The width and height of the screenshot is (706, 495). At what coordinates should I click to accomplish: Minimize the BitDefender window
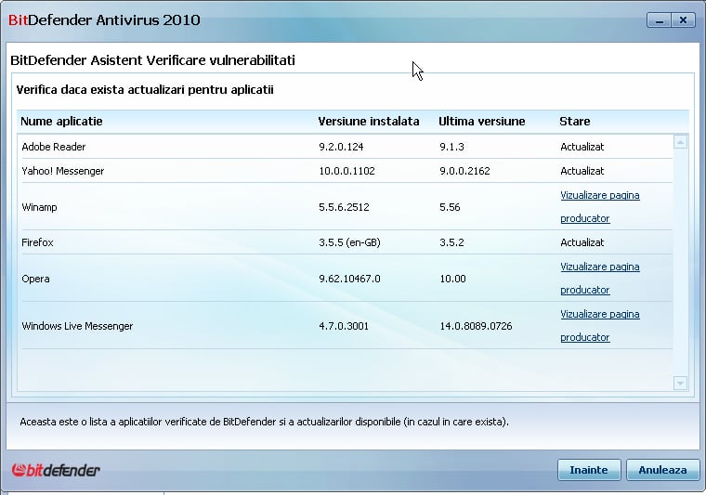[660, 20]
